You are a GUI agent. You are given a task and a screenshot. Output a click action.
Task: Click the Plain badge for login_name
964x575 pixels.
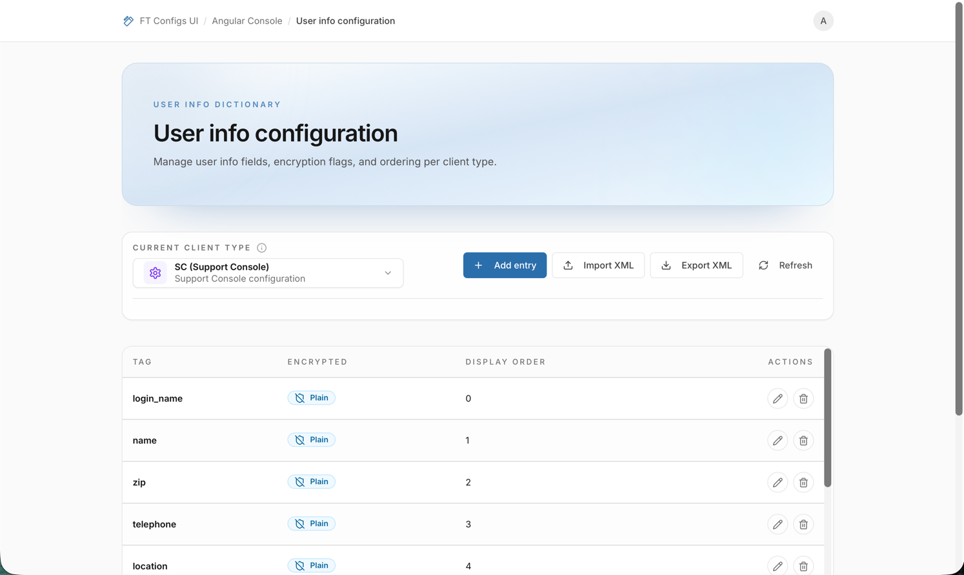311,398
